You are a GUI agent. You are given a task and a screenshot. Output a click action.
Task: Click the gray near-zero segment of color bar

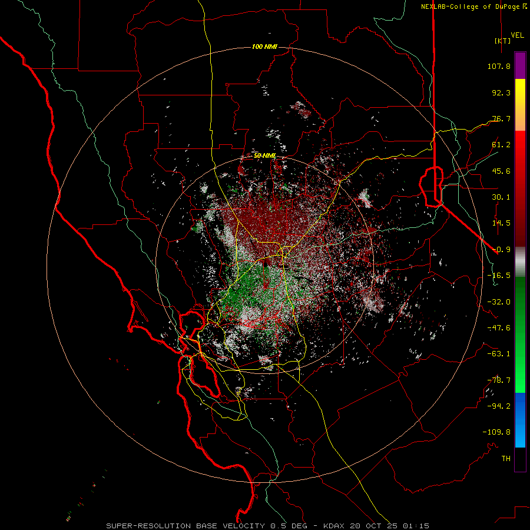click(520, 262)
